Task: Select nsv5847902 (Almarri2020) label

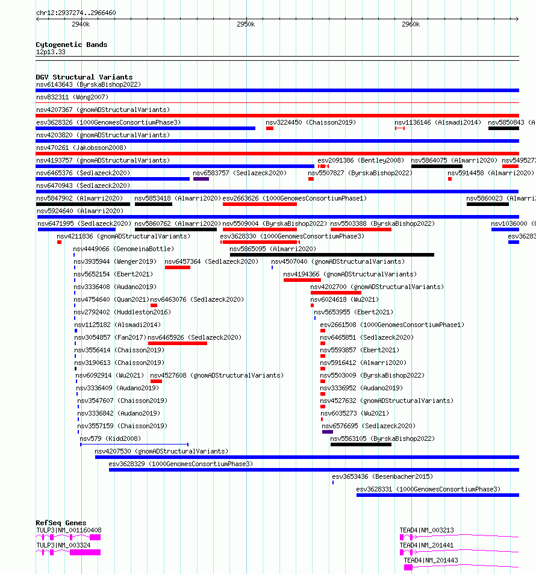Action: 79,198
